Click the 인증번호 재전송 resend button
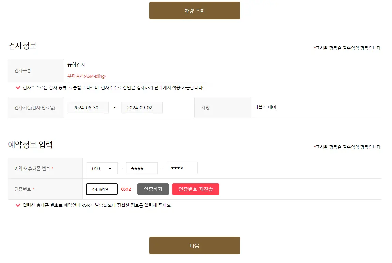This screenshot has height=263, width=392. pos(195,189)
